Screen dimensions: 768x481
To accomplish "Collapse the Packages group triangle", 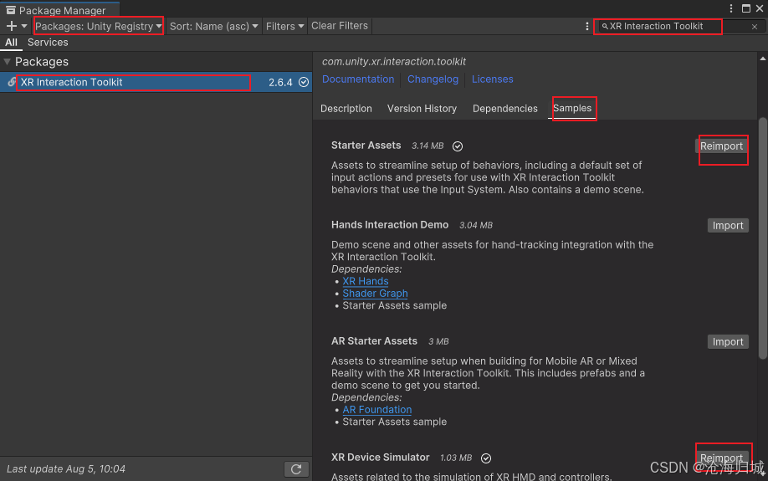I will coord(7,62).
